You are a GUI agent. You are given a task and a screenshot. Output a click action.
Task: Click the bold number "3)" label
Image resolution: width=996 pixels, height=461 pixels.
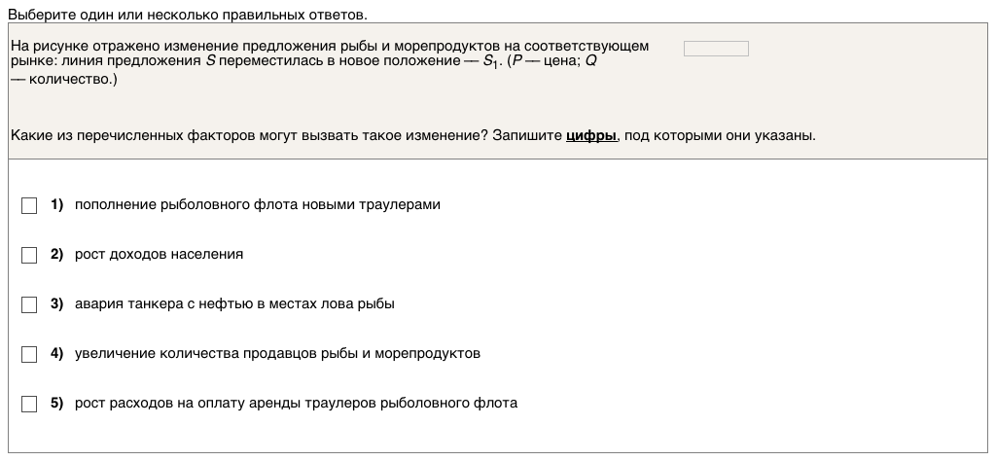[x=56, y=303]
